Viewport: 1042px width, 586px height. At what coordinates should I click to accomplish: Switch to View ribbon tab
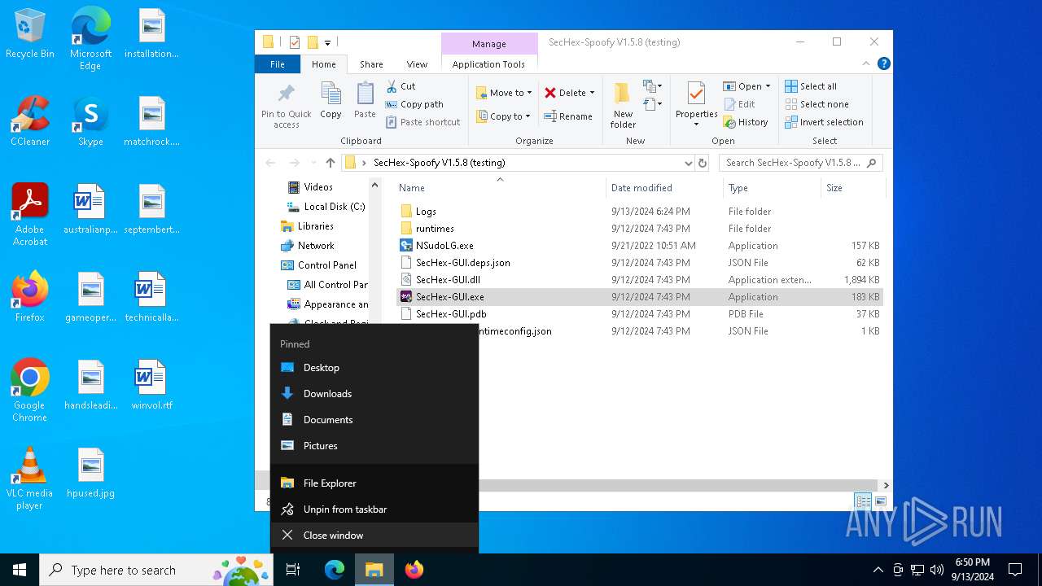pyautogui.click(x=417, y=64)
